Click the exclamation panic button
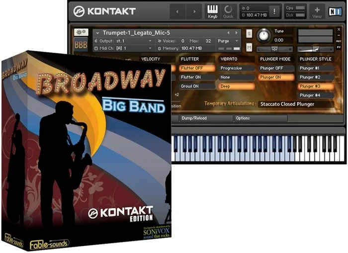This screenshot has height=253, width=348. 274,11
